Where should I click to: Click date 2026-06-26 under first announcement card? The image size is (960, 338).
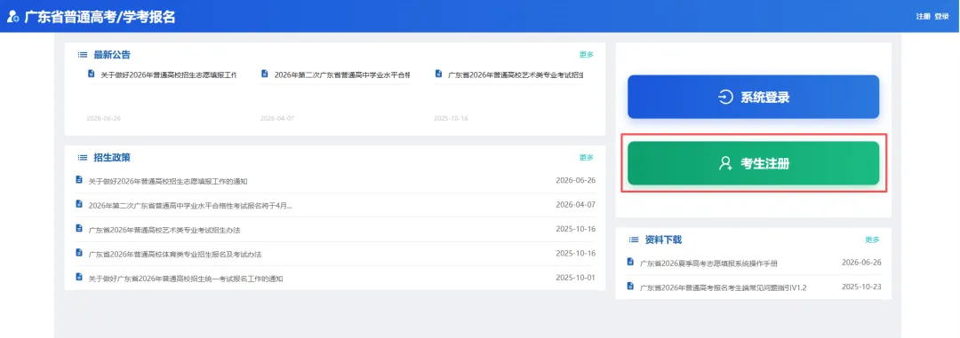click(x=103, y=118)
